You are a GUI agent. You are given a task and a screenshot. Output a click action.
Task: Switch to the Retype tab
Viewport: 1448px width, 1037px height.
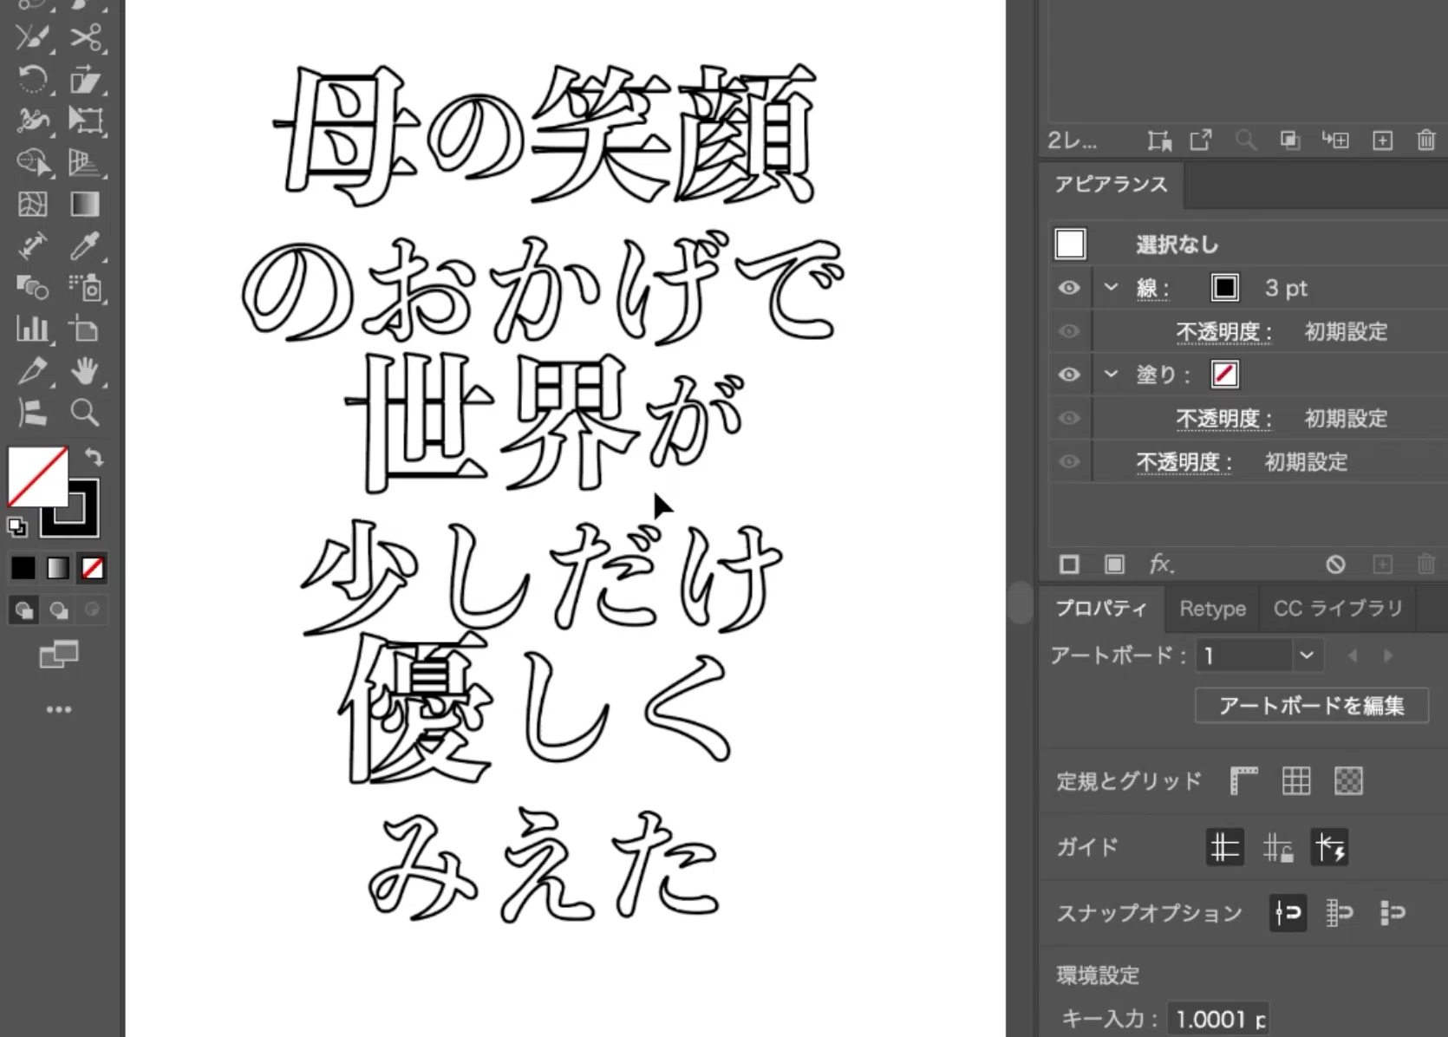click(1212, 609)
